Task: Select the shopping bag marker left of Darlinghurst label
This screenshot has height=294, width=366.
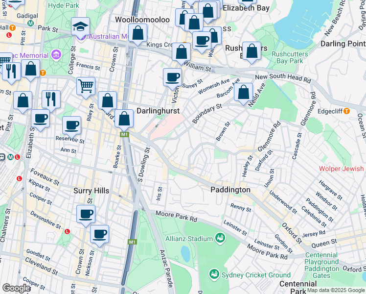Action: (107, 101)
